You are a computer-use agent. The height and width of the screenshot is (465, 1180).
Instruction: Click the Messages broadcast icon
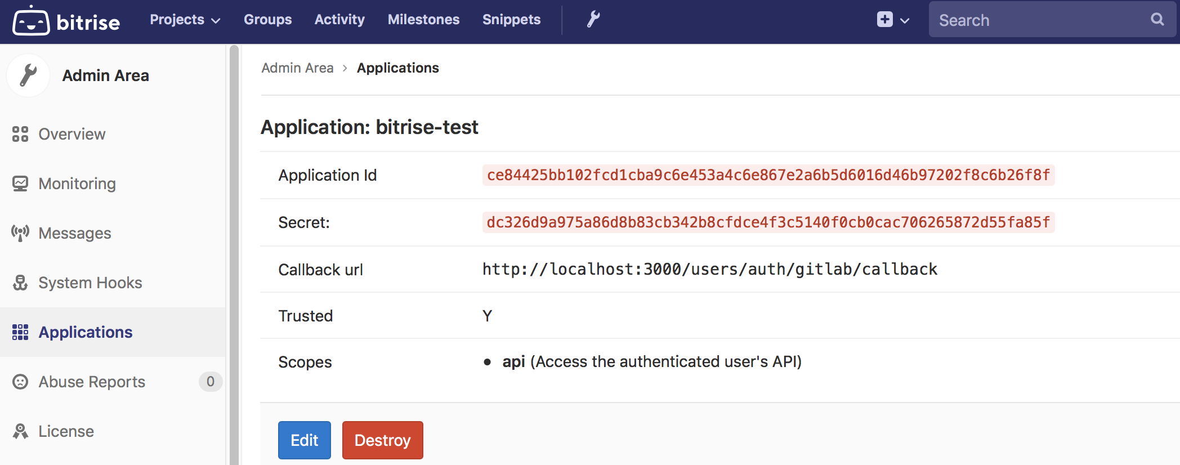coord(20,233)
